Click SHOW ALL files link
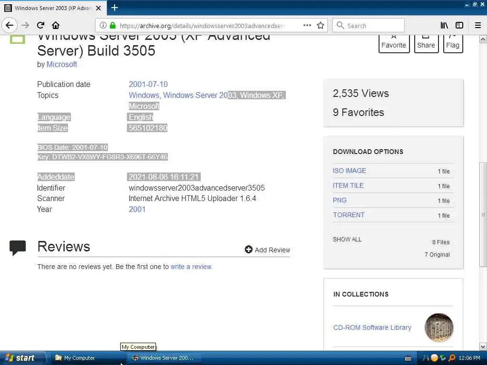487x365 pixels. [x=347, y=240]
